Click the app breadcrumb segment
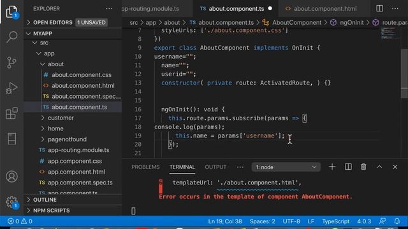Image resolution: width=408 pixels, height=229 pixels. (151, 23)
